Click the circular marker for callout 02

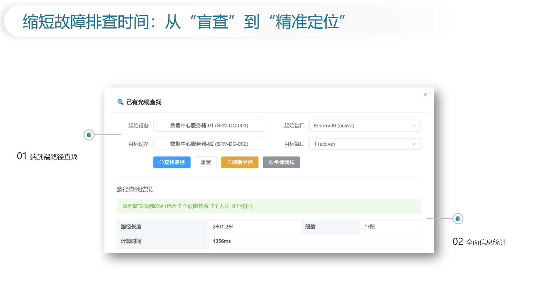458,219
